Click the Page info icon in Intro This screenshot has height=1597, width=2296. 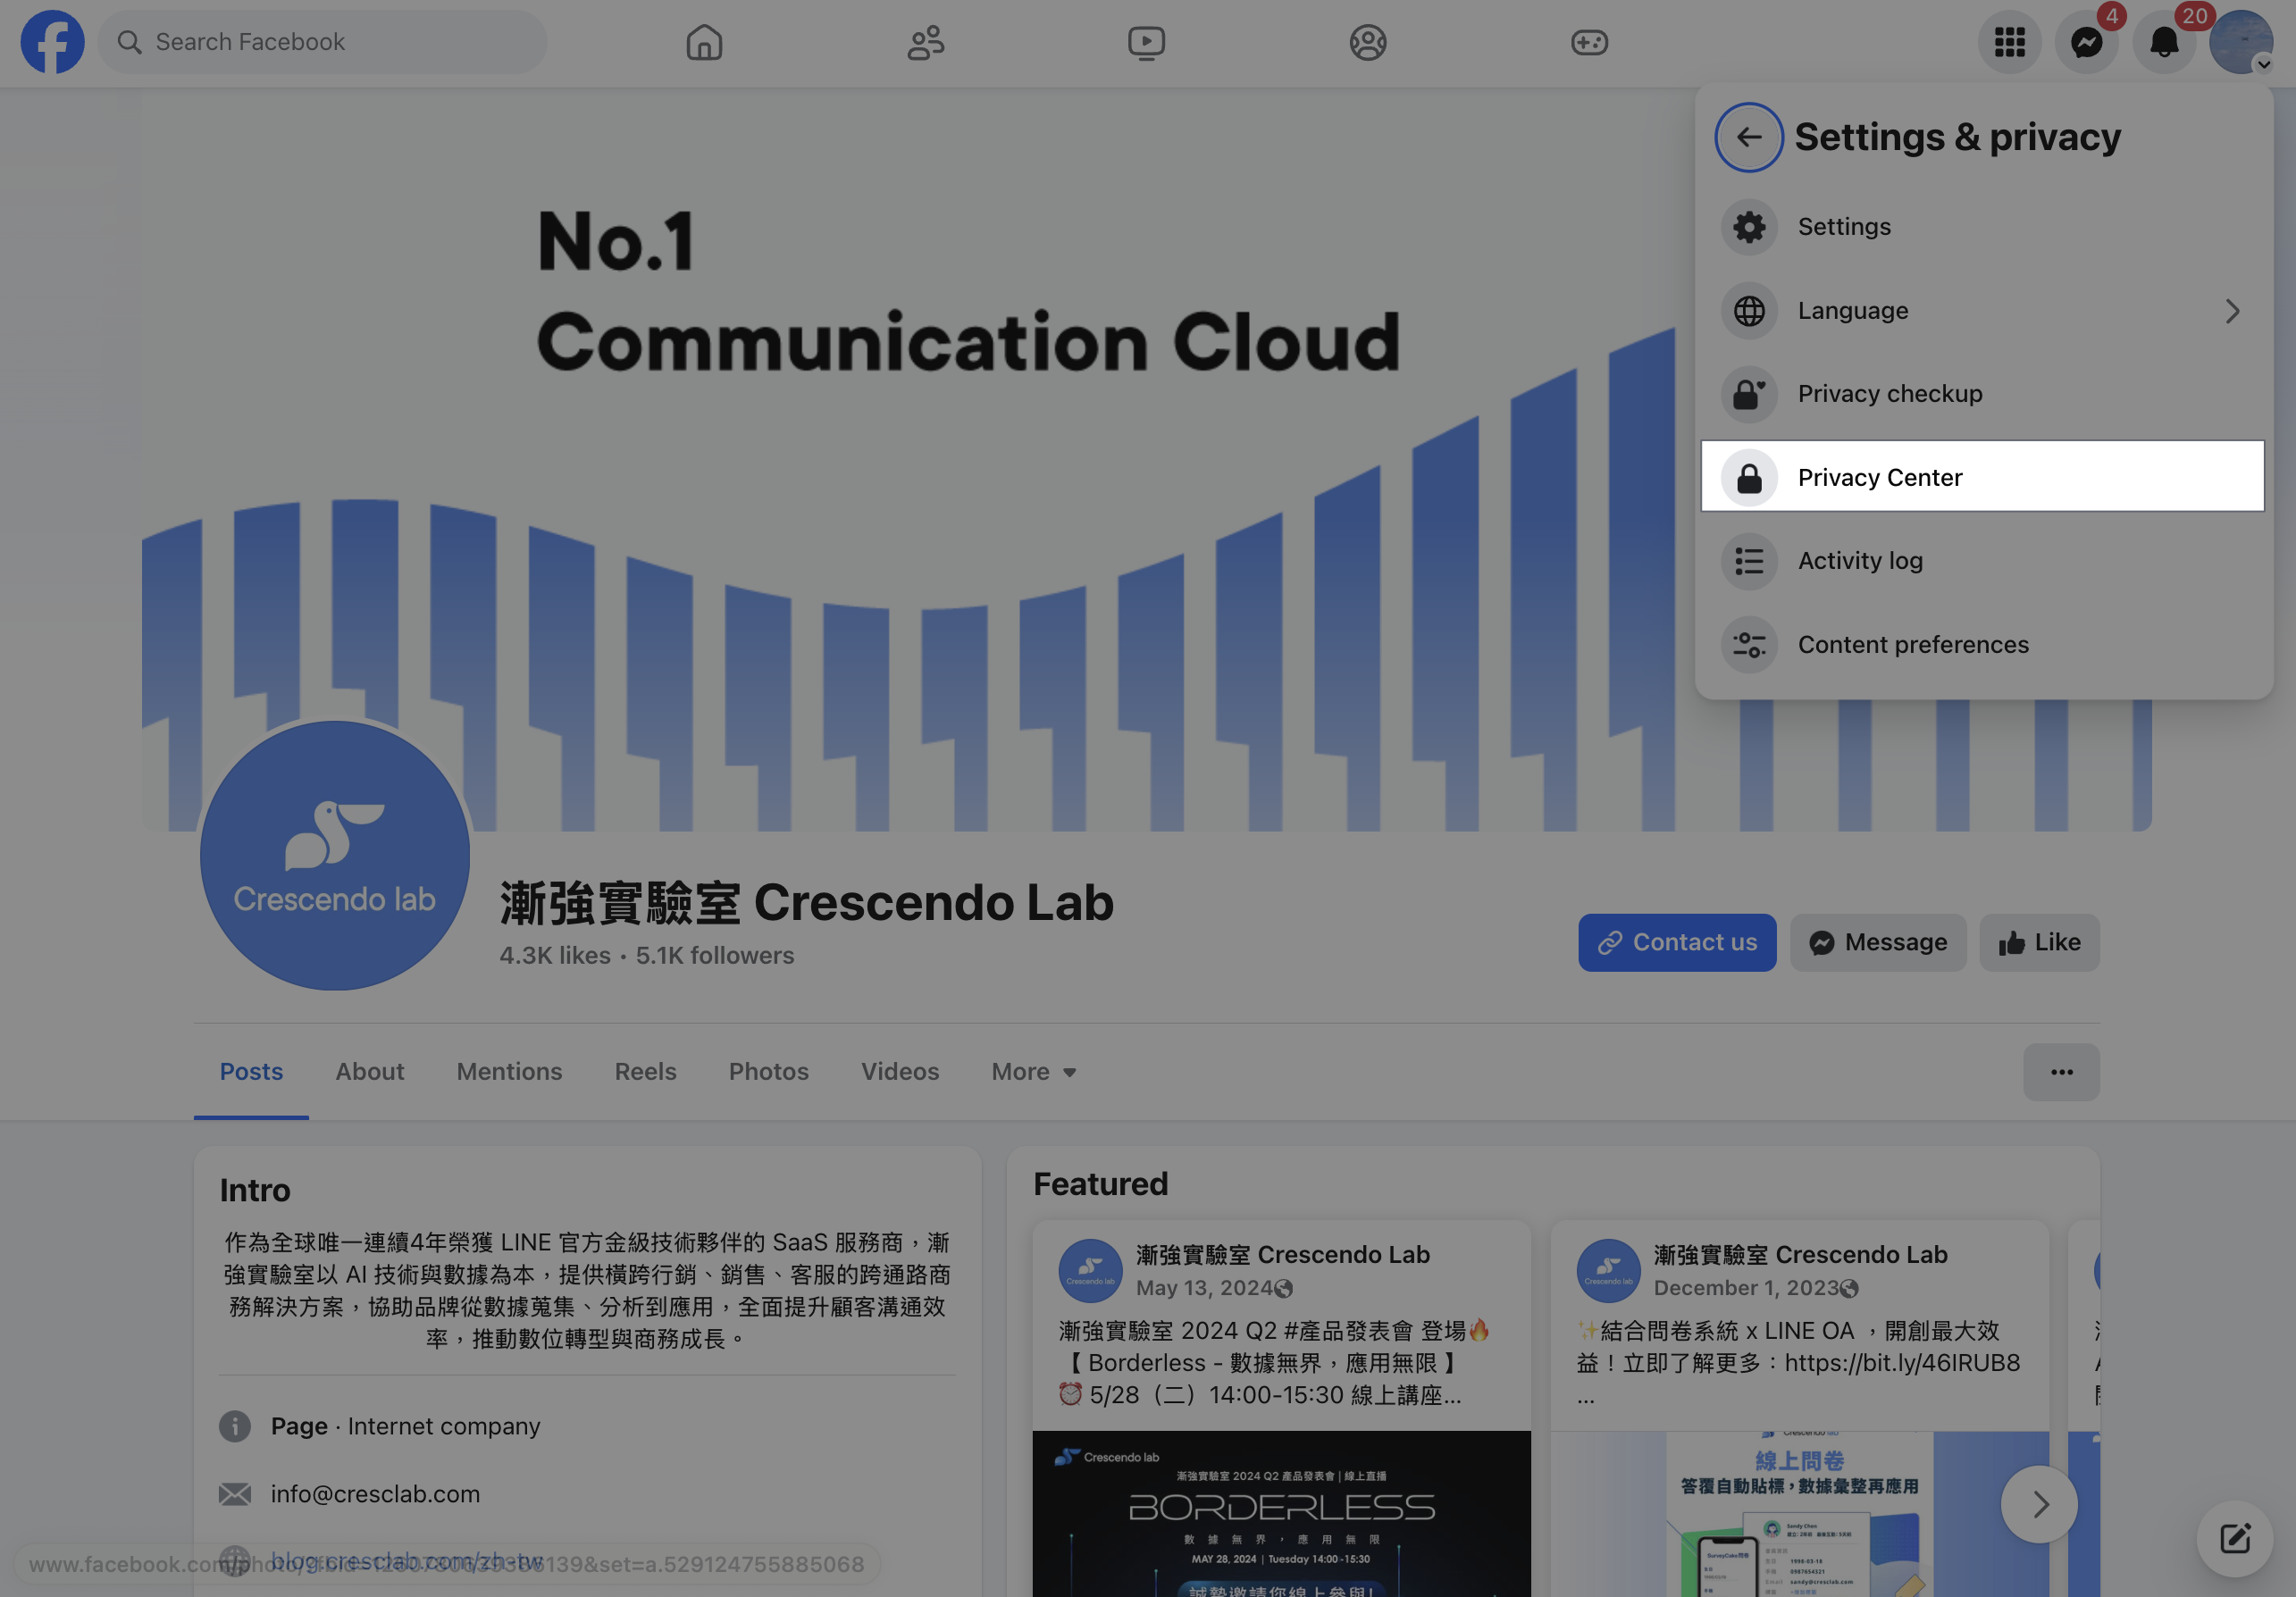(235, 1426)
